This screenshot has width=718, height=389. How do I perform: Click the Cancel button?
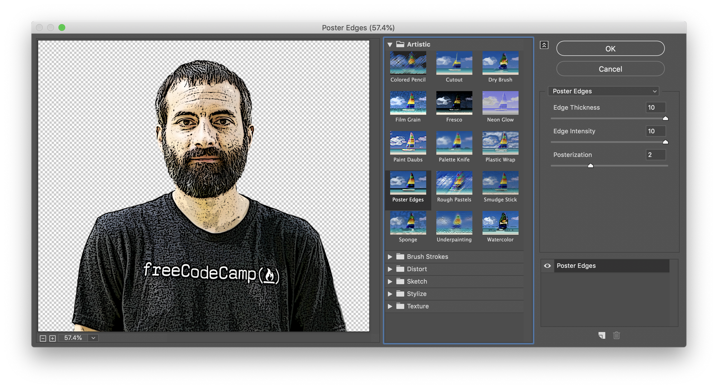[x=610, y=69]
